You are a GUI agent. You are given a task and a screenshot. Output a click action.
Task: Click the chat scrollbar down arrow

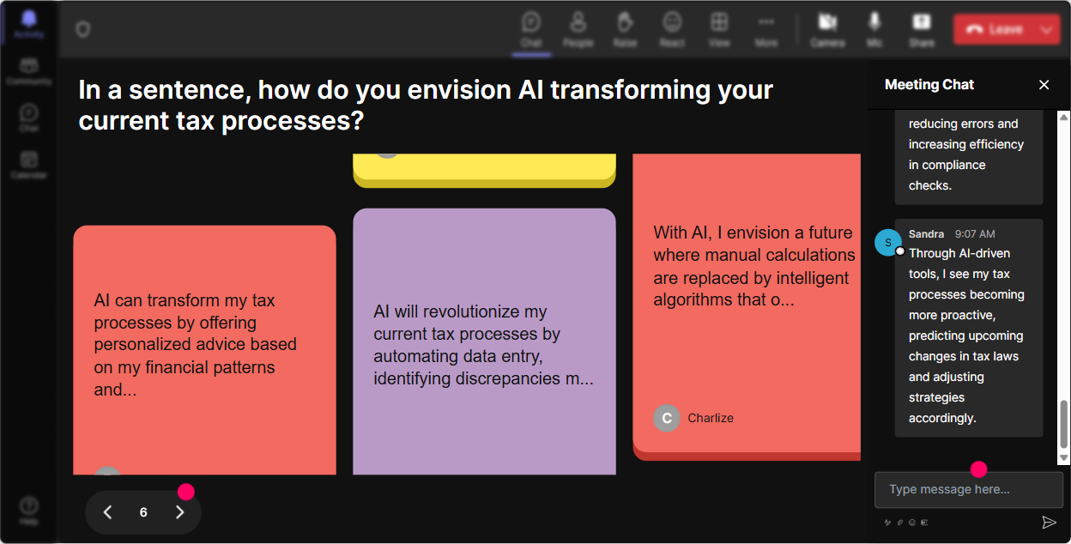1064,459
